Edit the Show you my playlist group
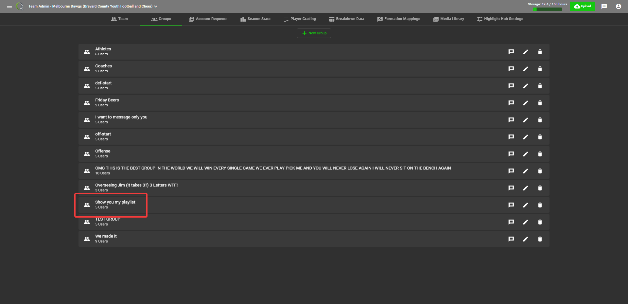The width and height of the screenshot is (628, 304). pos(526,205)
